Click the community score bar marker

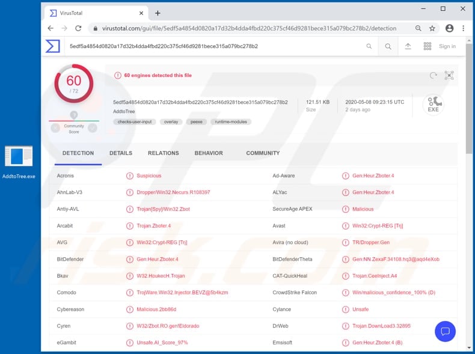(x=74, y=115)
